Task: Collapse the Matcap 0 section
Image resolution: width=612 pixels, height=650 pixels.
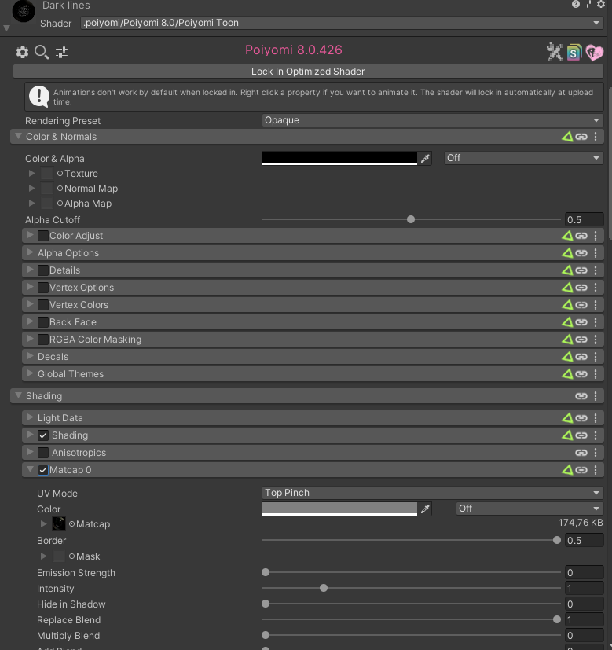Action: (x=30, y=469)
